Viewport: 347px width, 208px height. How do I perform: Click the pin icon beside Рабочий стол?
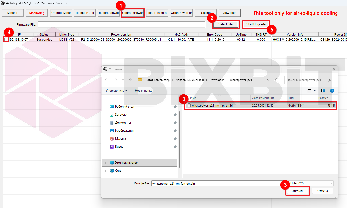click(175, 107)
